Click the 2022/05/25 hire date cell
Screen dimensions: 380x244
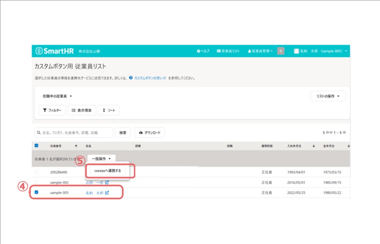(296, 193)
